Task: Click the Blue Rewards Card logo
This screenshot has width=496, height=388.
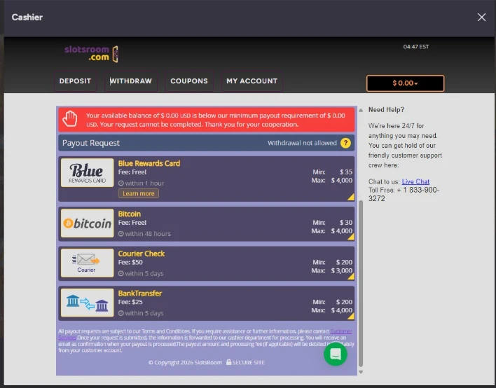Action: tap(87, 173)
